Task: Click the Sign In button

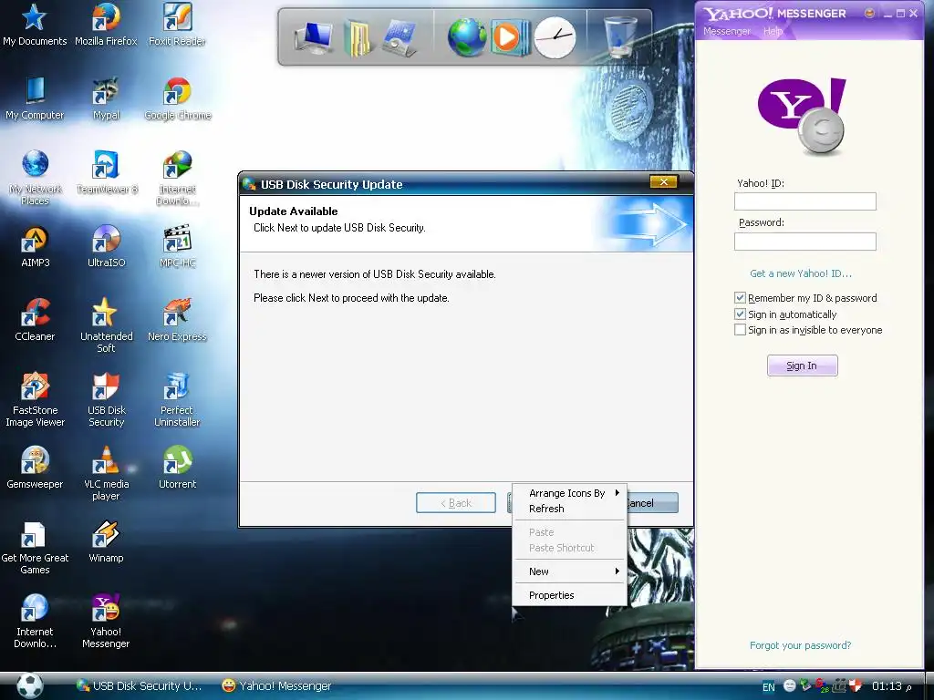Action: coord(802,365)
